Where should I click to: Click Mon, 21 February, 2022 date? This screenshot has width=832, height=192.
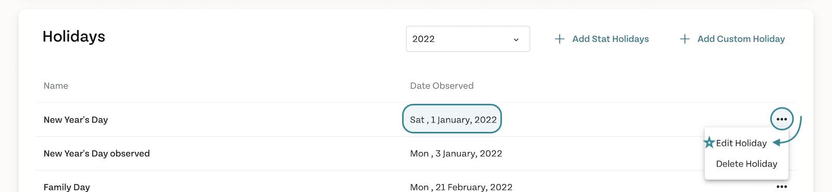point(461,187)
